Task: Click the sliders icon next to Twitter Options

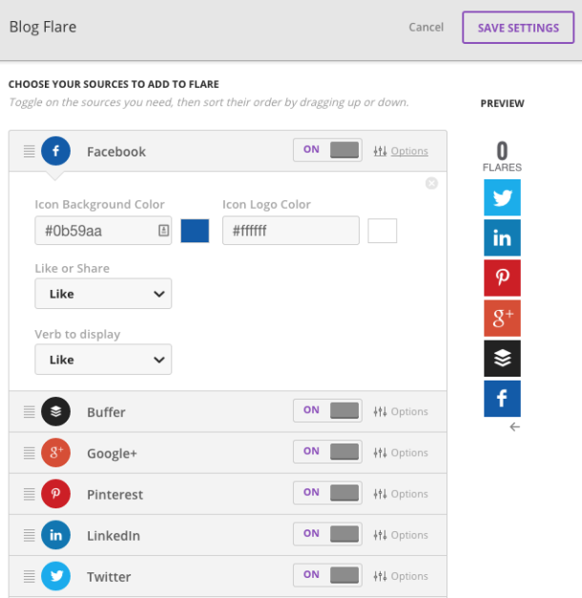Action: pos(380,576)
